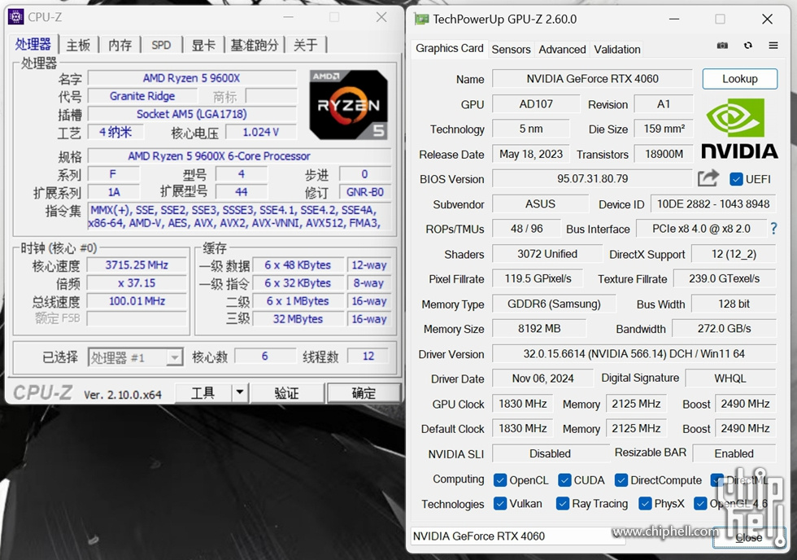Click the Driver Version field
This screenshot has height=560, width=797.
click(x=634, y=353)
